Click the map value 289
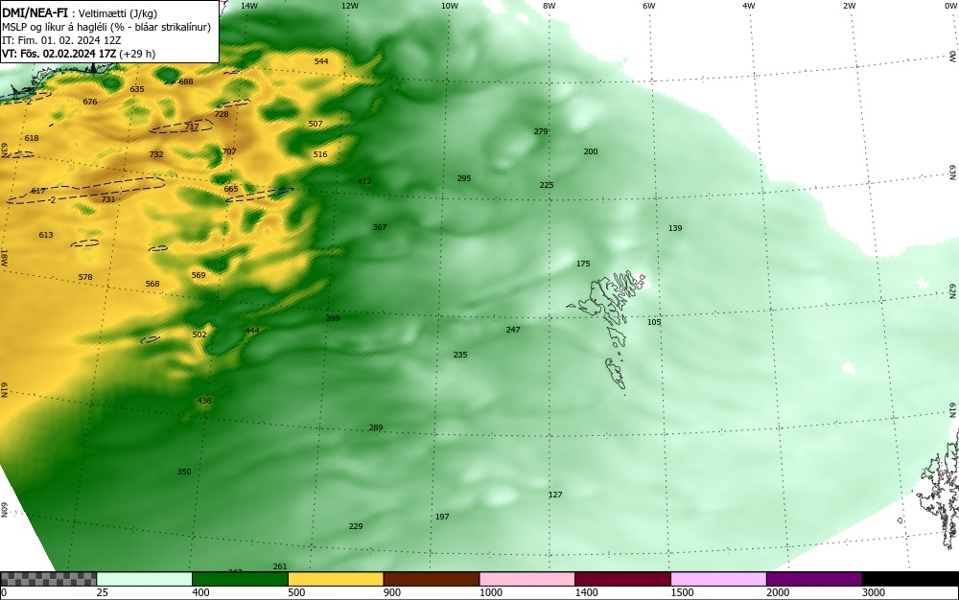This screenshot has height=600, width=959. click(376, 427)
